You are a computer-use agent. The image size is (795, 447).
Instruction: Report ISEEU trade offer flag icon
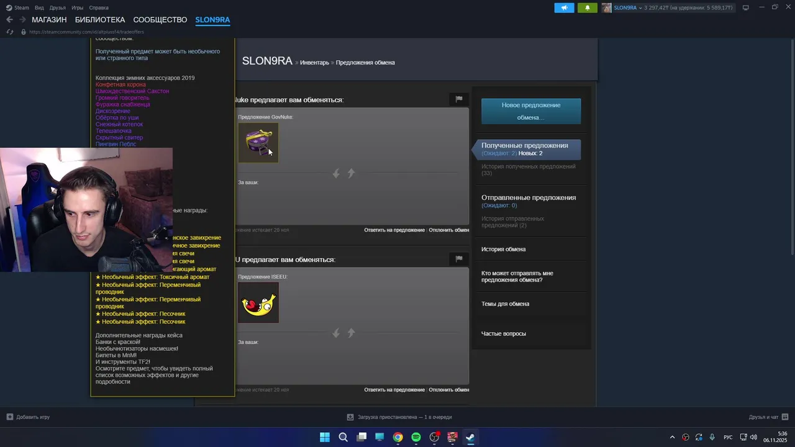459,259
